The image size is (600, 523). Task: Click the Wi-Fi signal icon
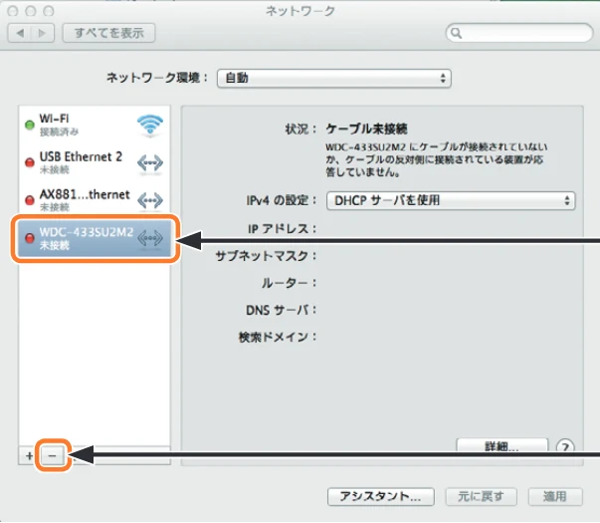(x=150, y=125)
